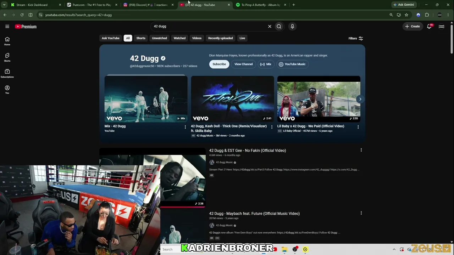Bookmark this page with the star icon
The image size is (454, 255).
pos(406,15)
